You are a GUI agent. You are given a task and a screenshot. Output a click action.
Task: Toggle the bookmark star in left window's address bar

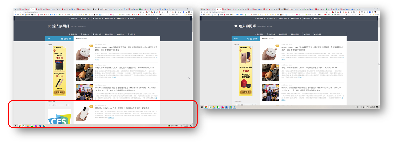click(x=140, y=12)
